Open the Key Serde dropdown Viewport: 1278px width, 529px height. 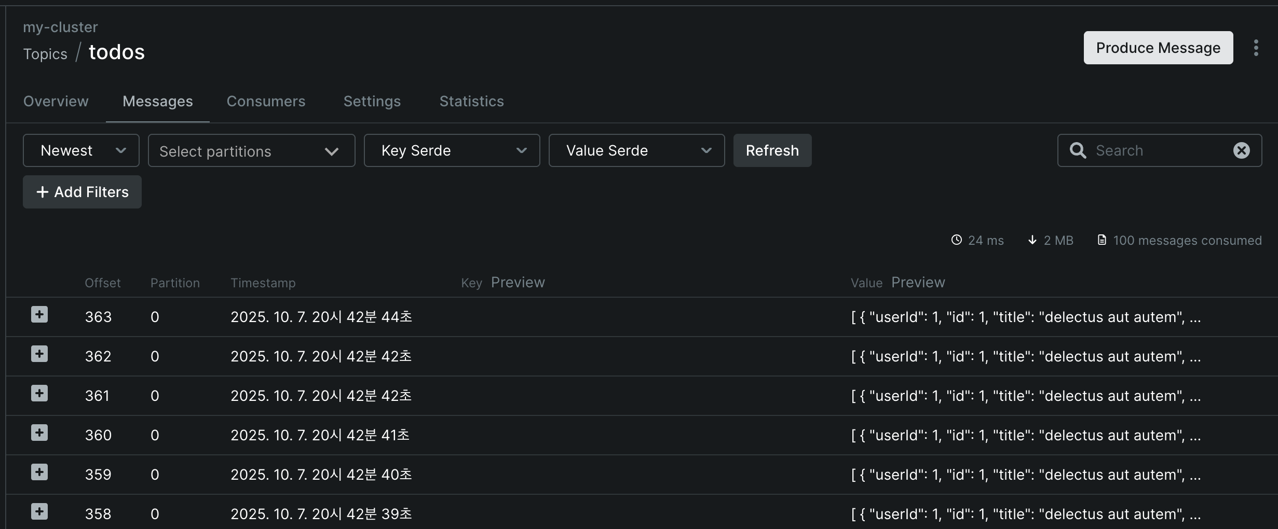(452, 150)
